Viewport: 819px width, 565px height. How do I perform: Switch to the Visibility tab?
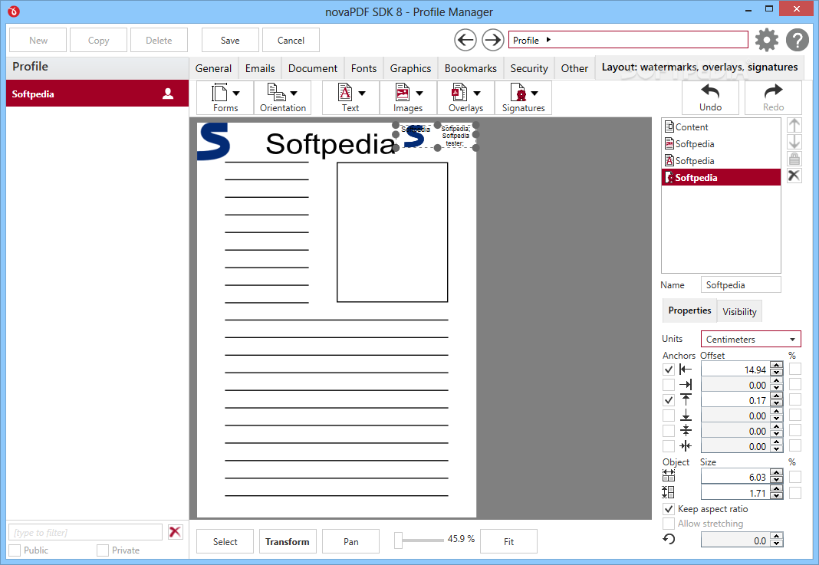click(739, 312)
